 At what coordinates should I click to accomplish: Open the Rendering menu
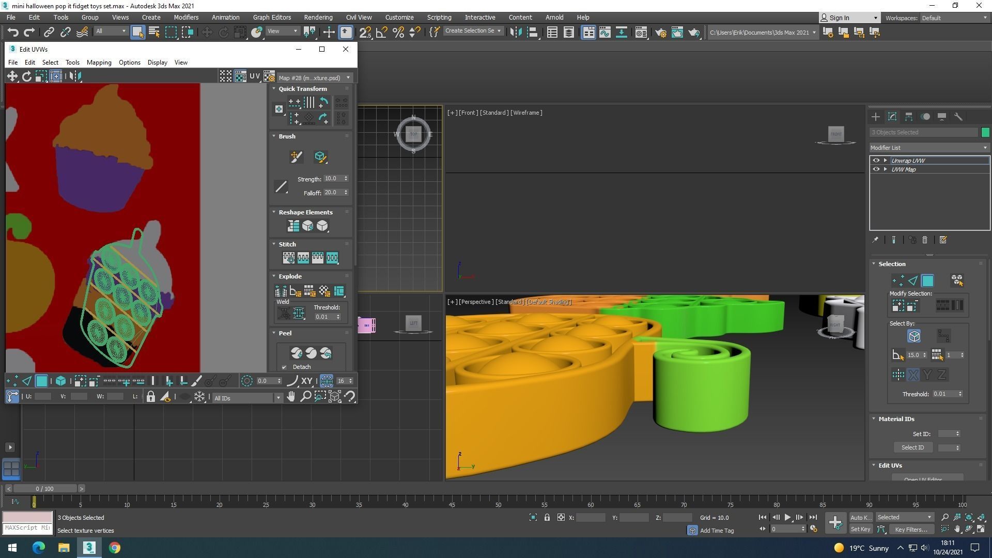point(318,18)
